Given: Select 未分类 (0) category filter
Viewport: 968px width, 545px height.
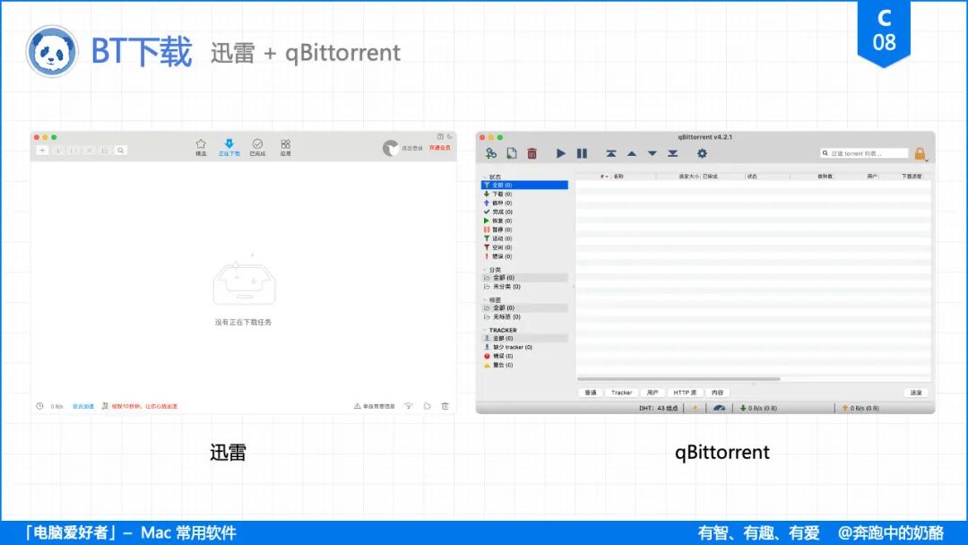Looking at the screenshot, I should tap(524, 287).
